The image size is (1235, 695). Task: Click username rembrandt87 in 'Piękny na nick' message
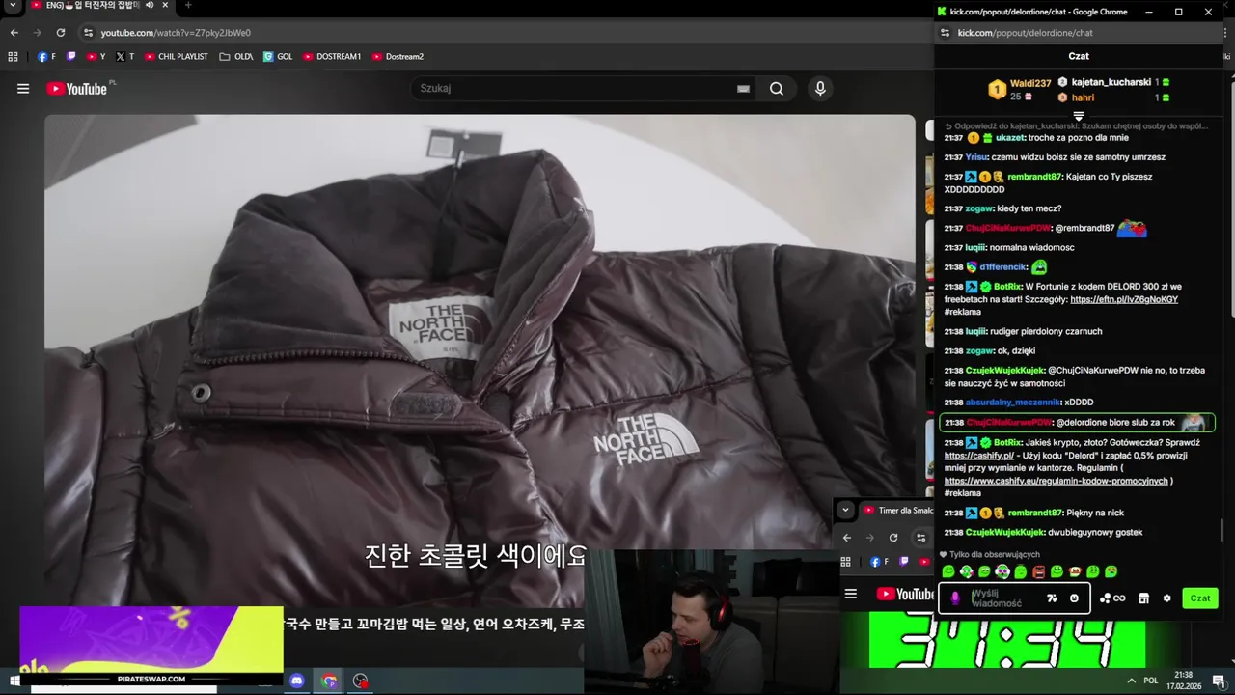(x=1034, y=513)
